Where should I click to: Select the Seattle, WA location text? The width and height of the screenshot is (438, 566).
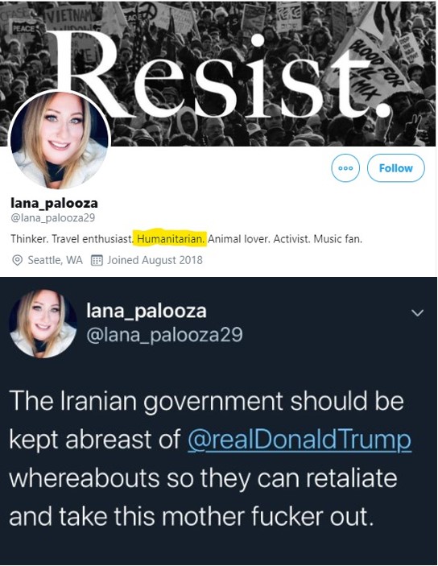(56, 260)
